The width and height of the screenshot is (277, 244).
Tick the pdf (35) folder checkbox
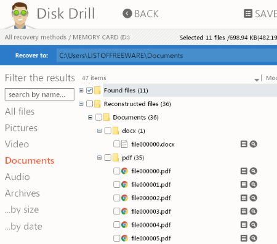click(108, 158)
